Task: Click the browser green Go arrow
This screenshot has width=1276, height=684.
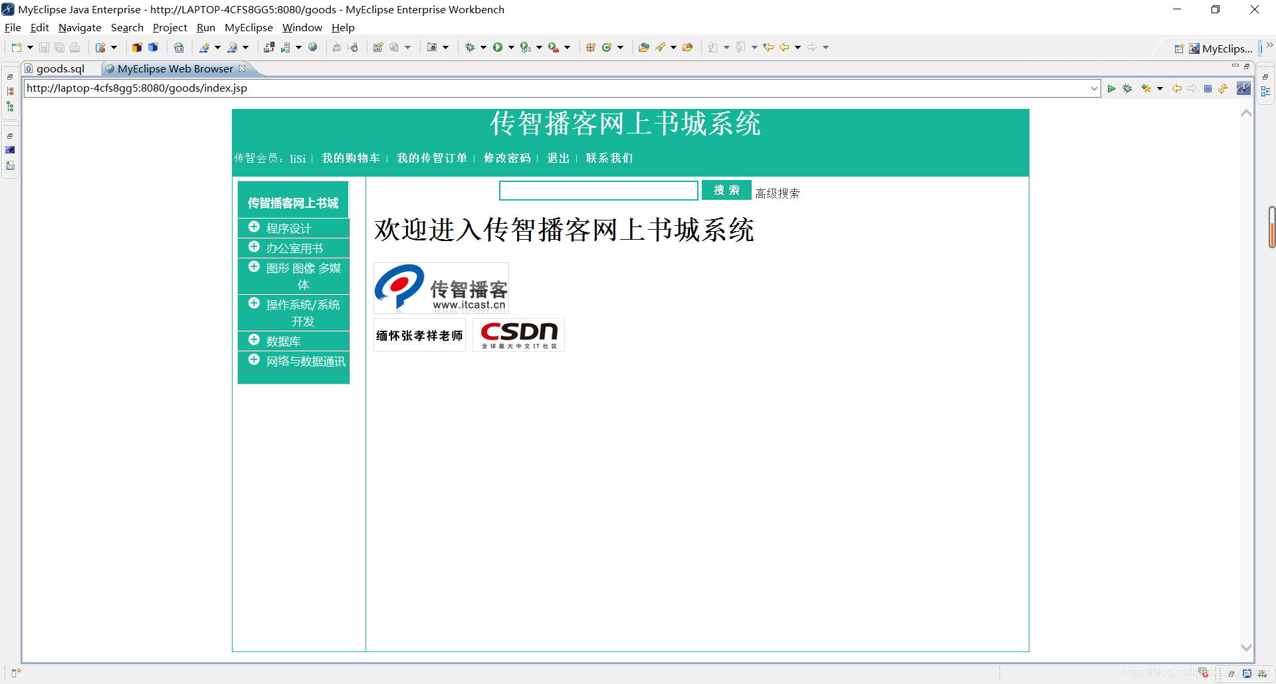Action: tap(1111, 88)
